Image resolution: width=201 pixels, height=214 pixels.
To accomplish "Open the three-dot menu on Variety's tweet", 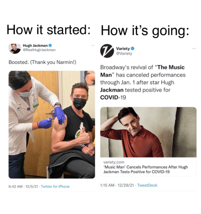I will click(194, 48).
